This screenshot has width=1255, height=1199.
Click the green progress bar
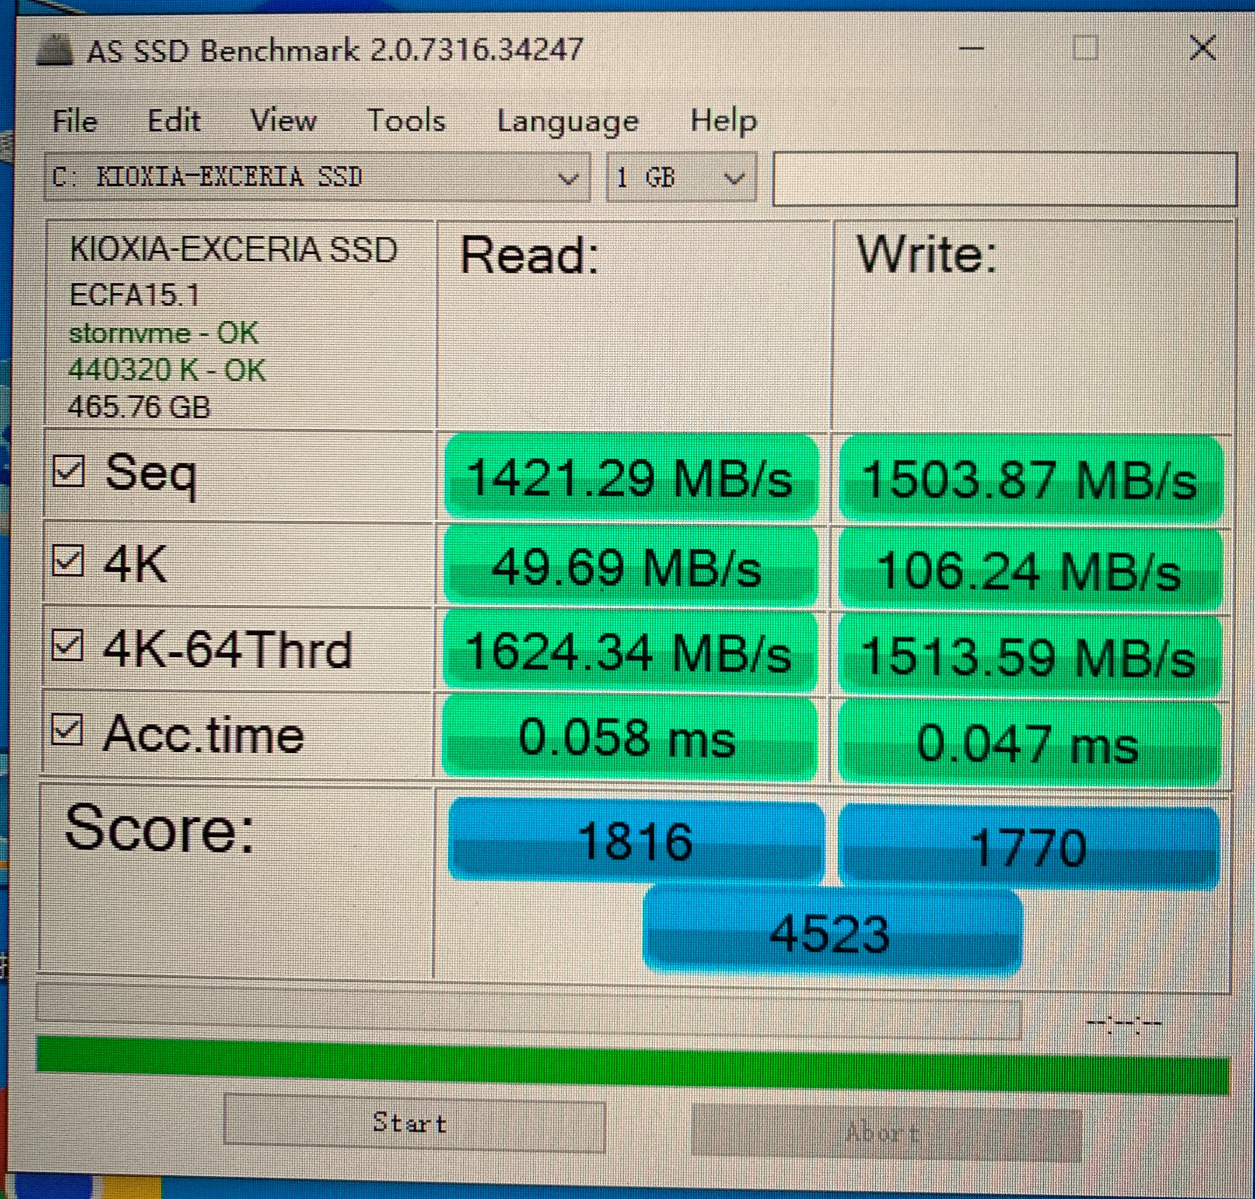pyautogui.click(x=633, y=1065)
